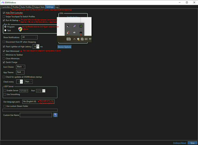Screen dimensions: 198x145
Task: Open the Days interval dropdown
Action: [x=28, y=82]
